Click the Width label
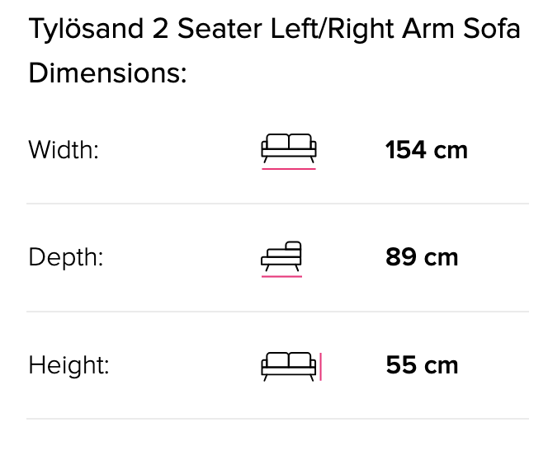This screenshot has width=548, height=460. tap(64, 150)
